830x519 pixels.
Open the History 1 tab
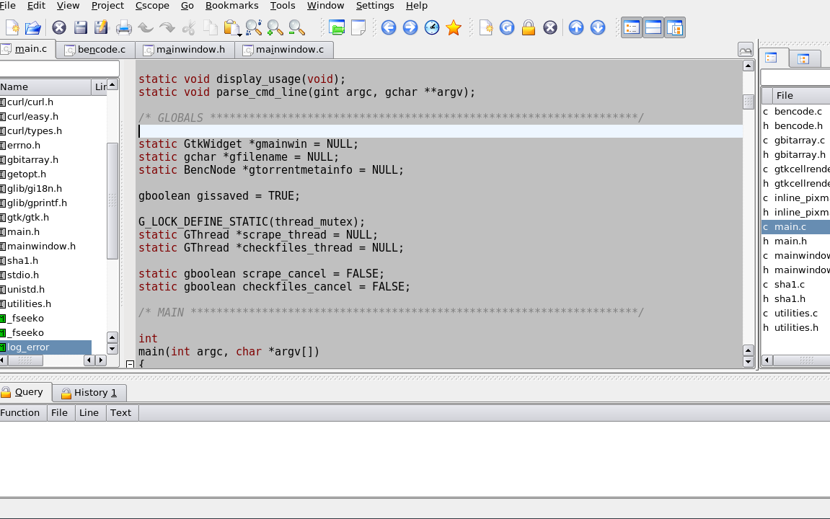(89, 393)
